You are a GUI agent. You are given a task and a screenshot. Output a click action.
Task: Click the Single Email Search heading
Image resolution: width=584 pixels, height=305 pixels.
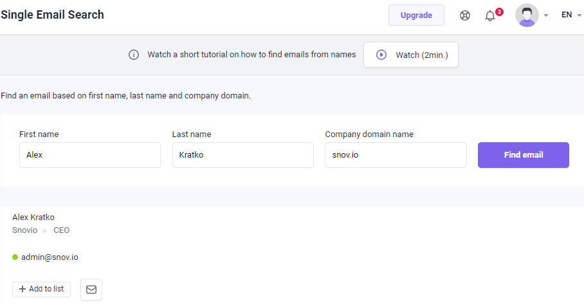coord(52,15)
